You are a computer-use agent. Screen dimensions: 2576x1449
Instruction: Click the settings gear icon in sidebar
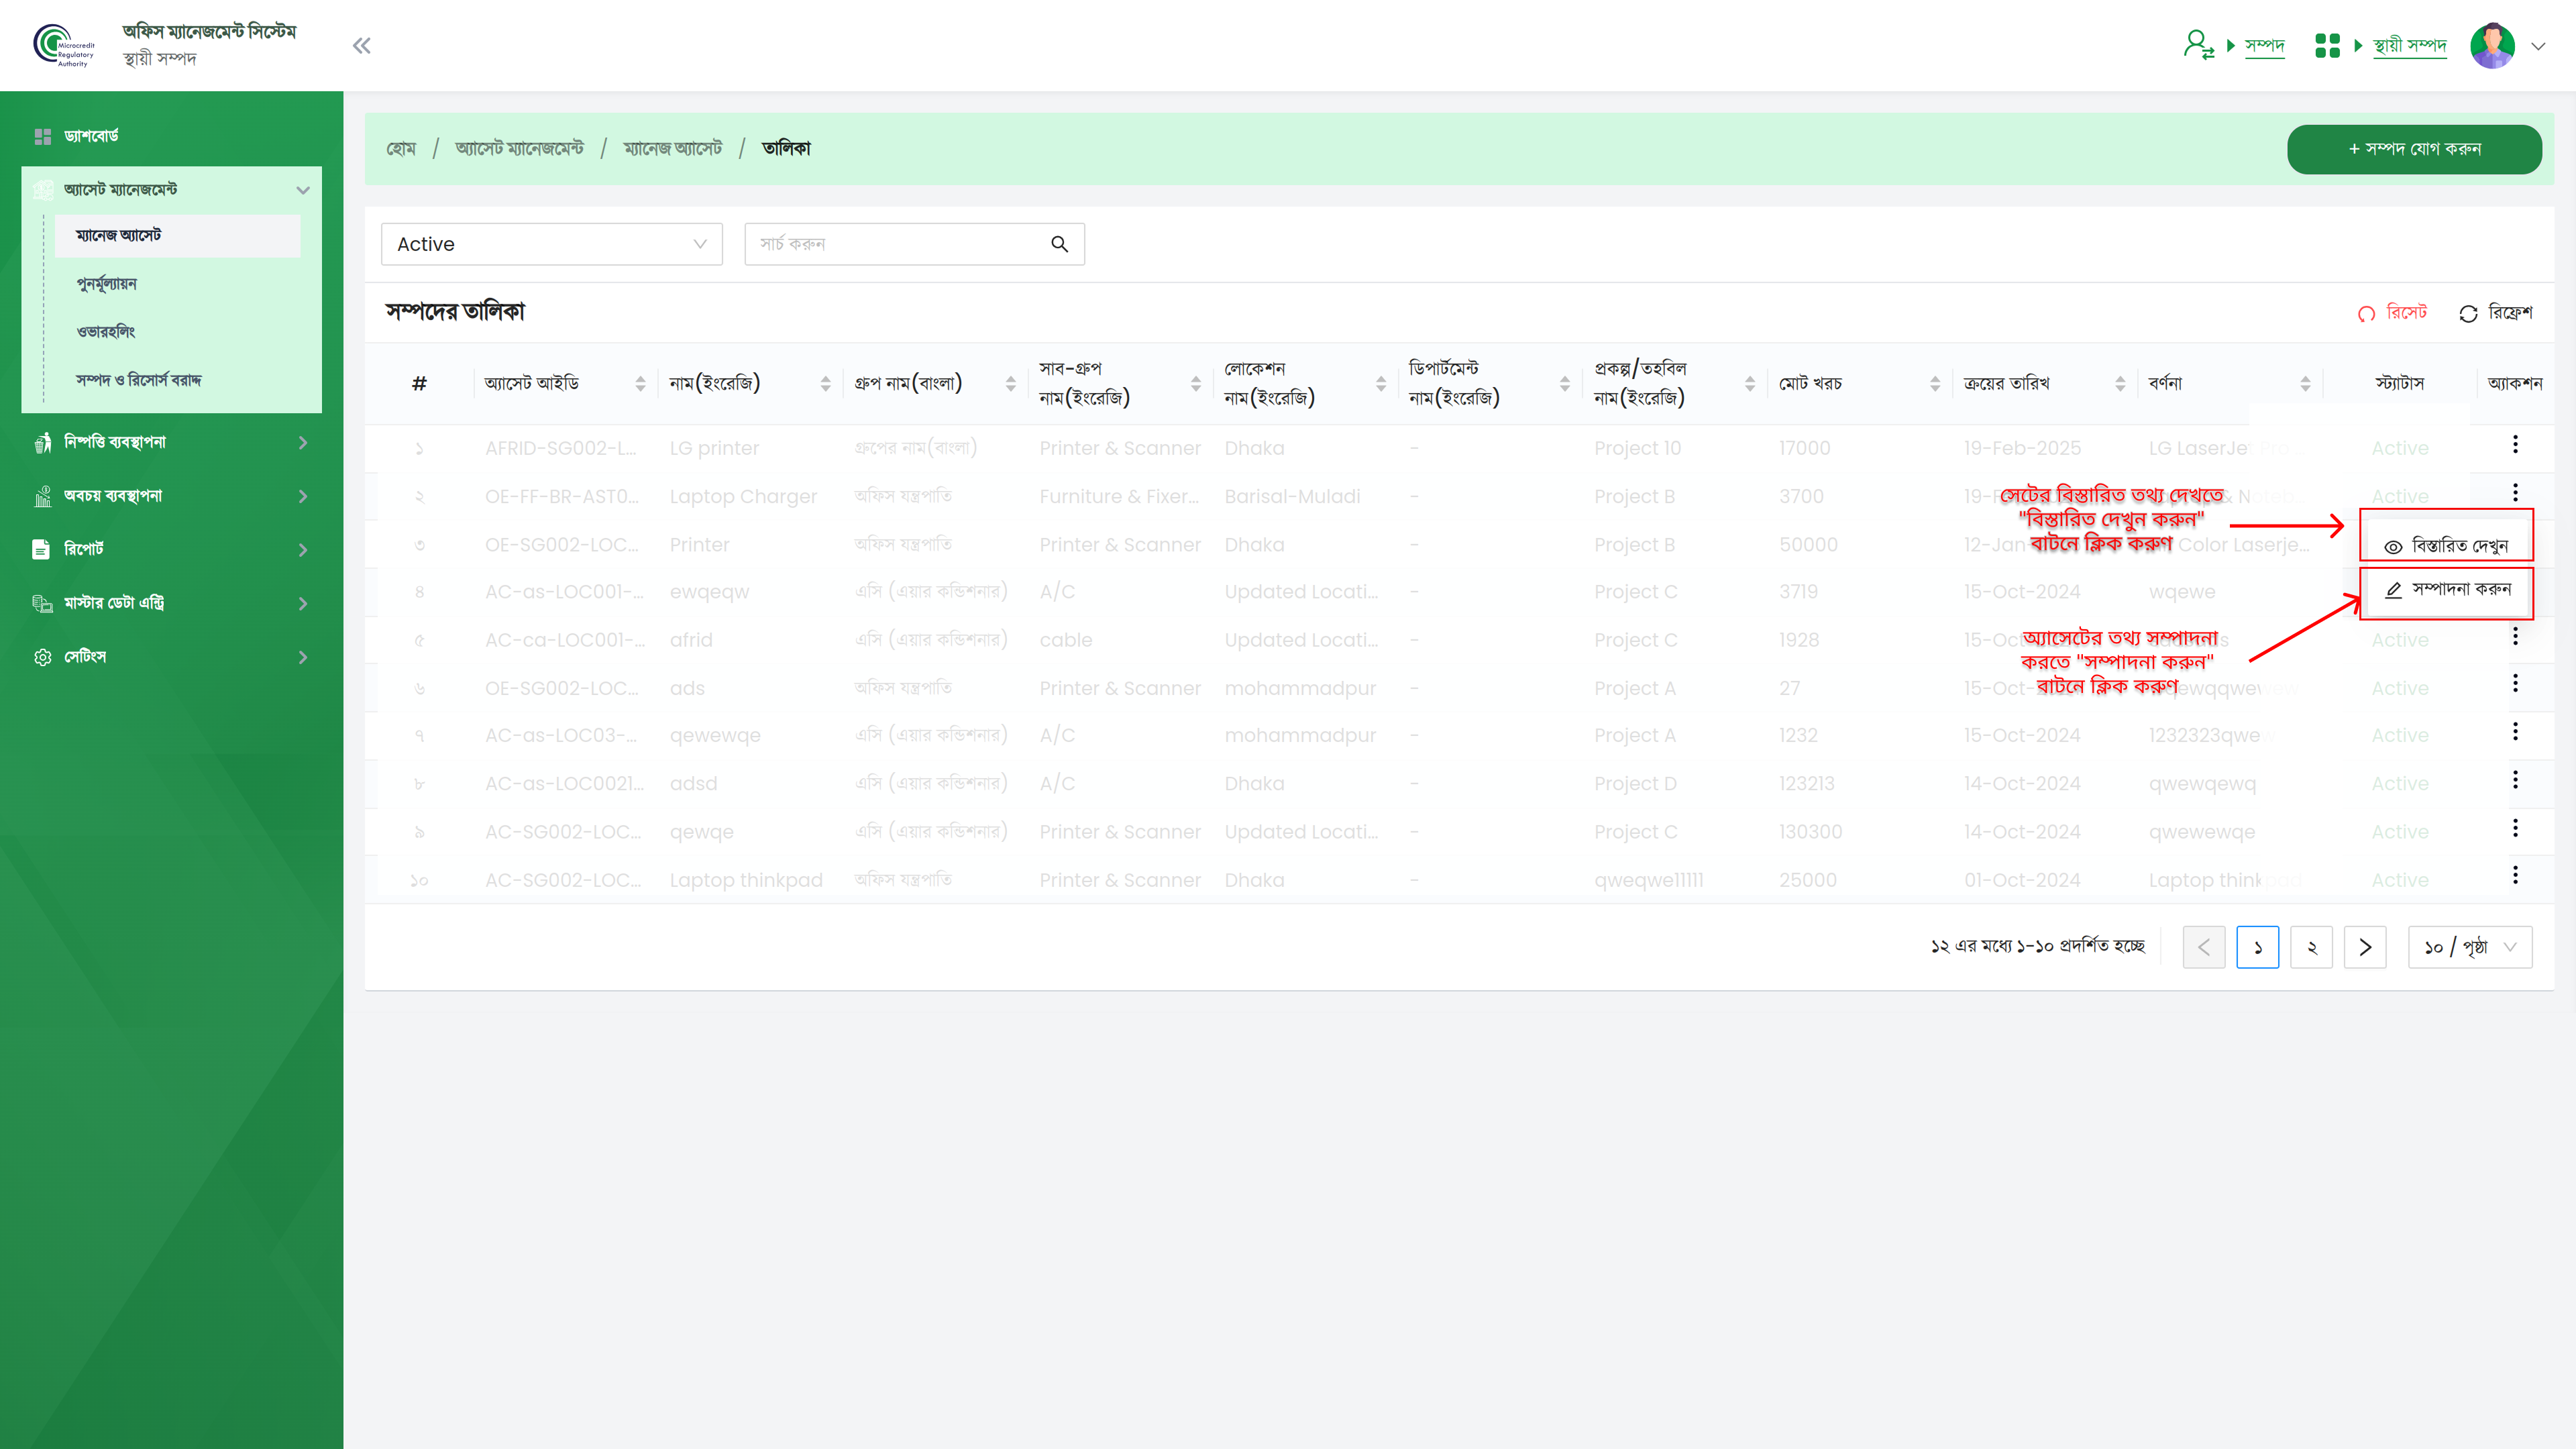click(x=42, y=657)
